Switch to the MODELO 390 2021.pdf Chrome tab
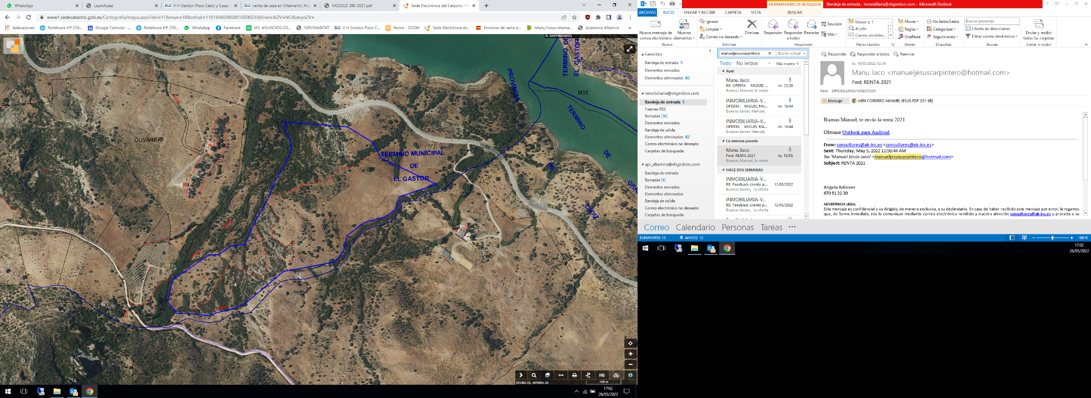This screenshot has height=398, width=1091. 360,6
